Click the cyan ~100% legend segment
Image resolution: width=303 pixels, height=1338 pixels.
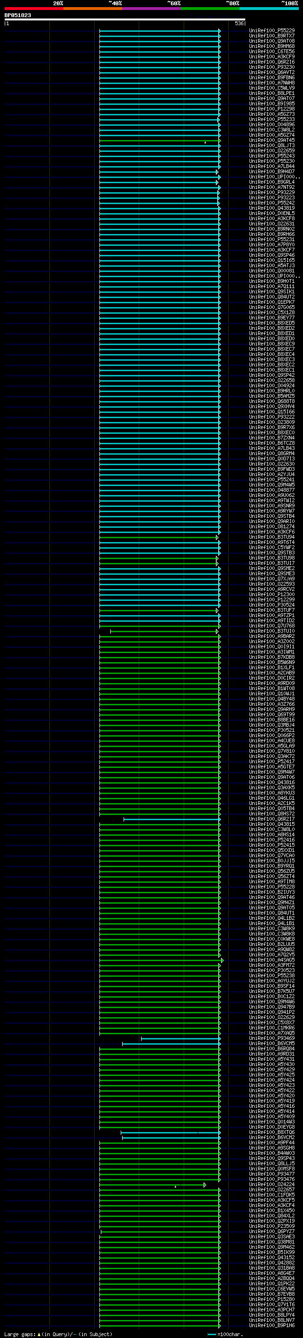(269, 9)
